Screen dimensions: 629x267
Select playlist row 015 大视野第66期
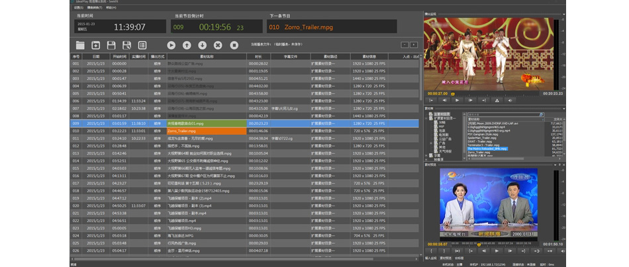245,168
